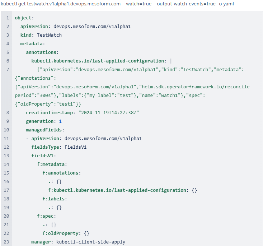263x246 pixels.
Task: Click the 'f:labels:' key on line 18
Action: (55, 199)
